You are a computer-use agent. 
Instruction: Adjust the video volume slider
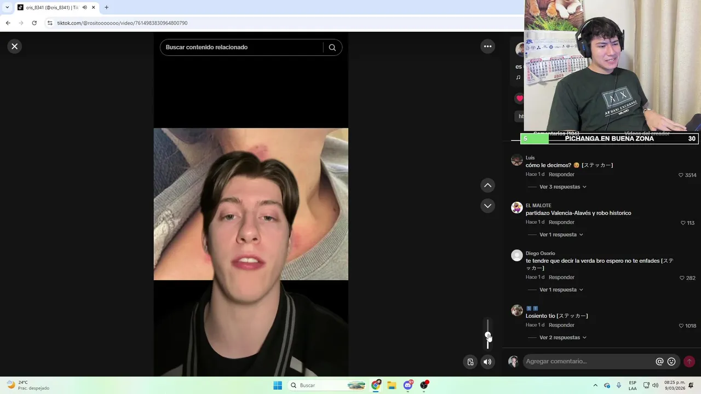(487, 334)
